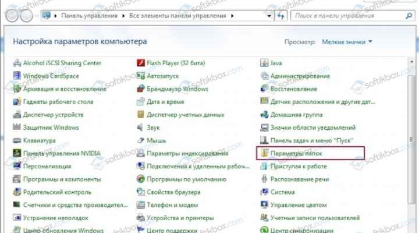Click the Control Panel icon in address bar
419x233 pixels.
pyautogui.click(x=46, y=16)
